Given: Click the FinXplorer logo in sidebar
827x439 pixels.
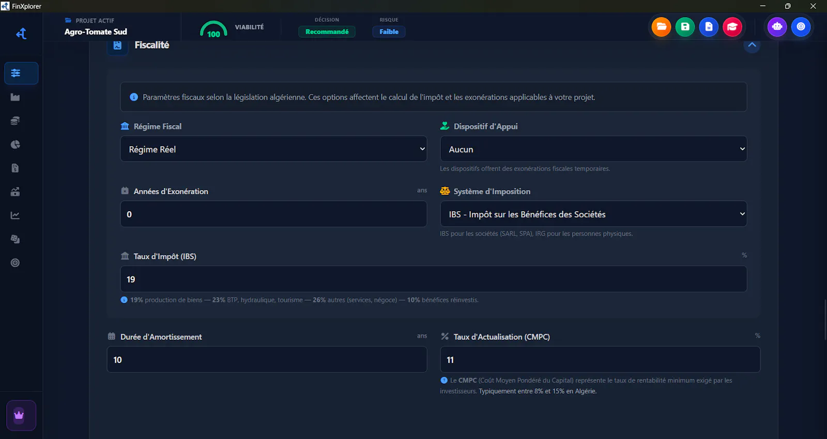Looking at the screenshot, I should [21, 34].
